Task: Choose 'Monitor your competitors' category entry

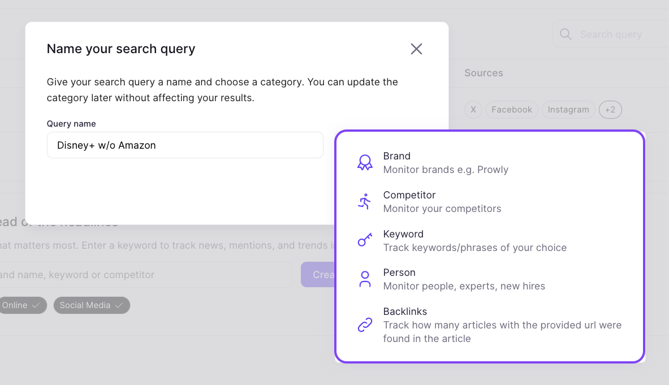Action: pyautogui.click(x=442, y=209)
